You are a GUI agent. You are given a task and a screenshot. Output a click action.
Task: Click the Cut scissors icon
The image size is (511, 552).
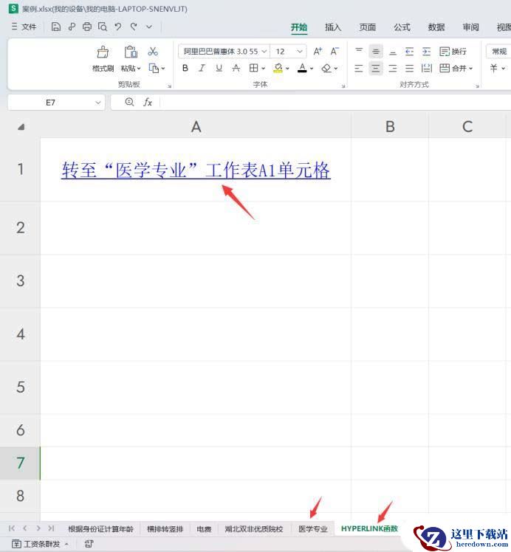point(153,52)
